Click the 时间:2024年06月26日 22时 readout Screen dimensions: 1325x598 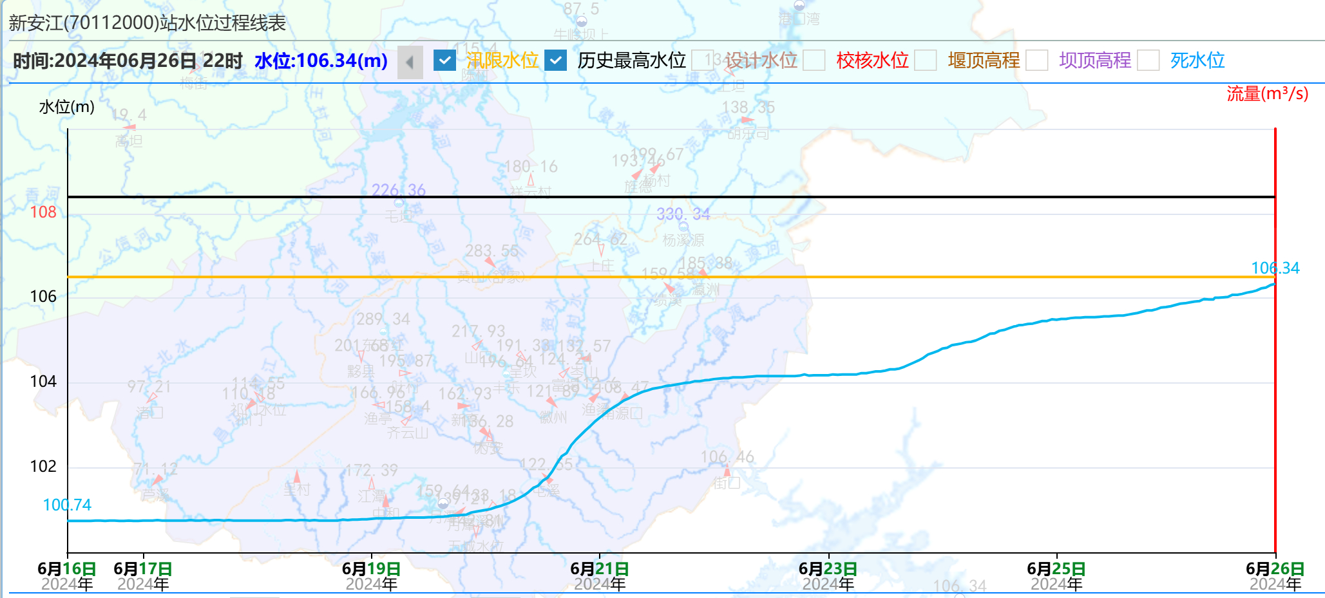128,61
